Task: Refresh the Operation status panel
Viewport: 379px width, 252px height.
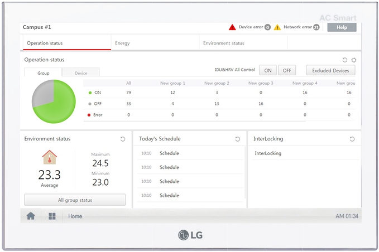Action: (x=344, y=60)
